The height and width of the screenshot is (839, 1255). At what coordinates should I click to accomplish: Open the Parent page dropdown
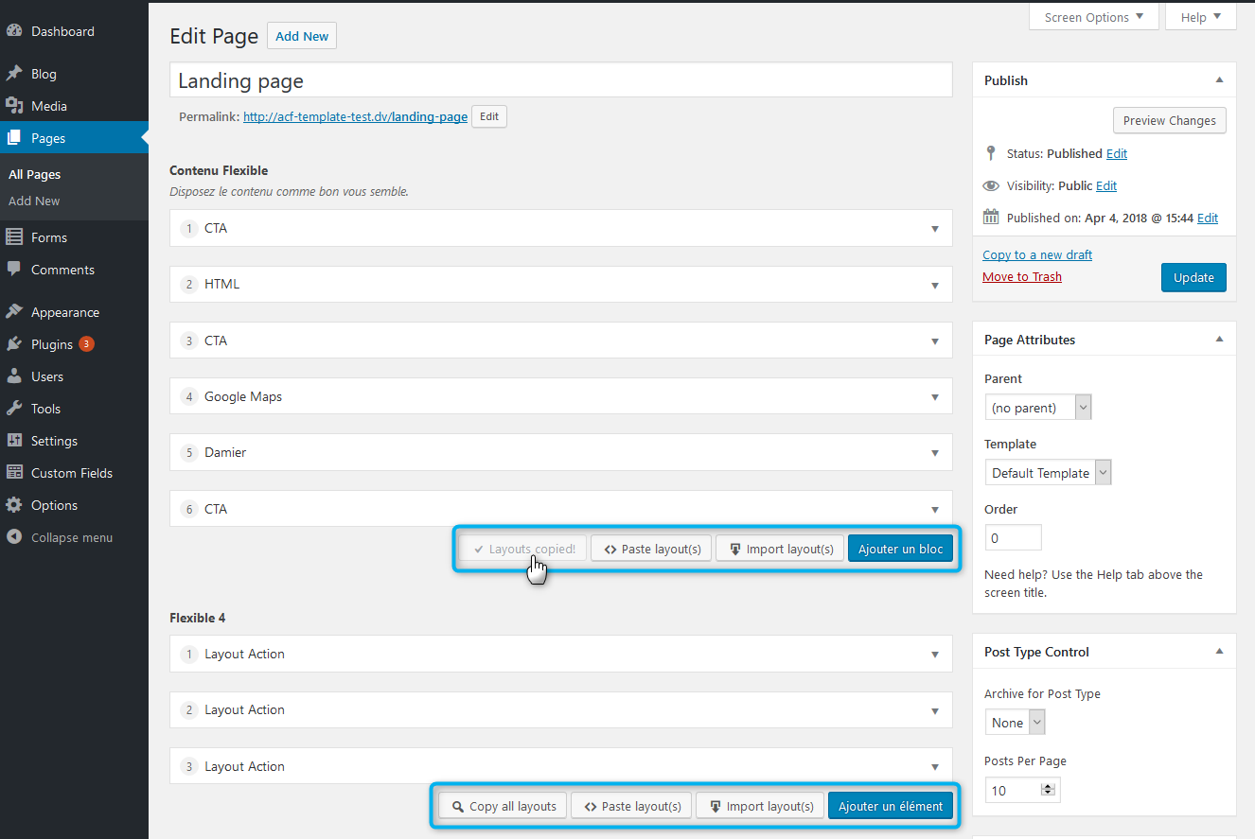pyautogui.click(x=1038, y=408)
